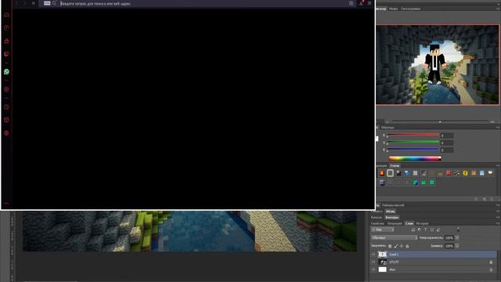Open the Color panel flyout menu
Image resolution: width=501 pixels, height=282 pixels.
tap(498, 127)
